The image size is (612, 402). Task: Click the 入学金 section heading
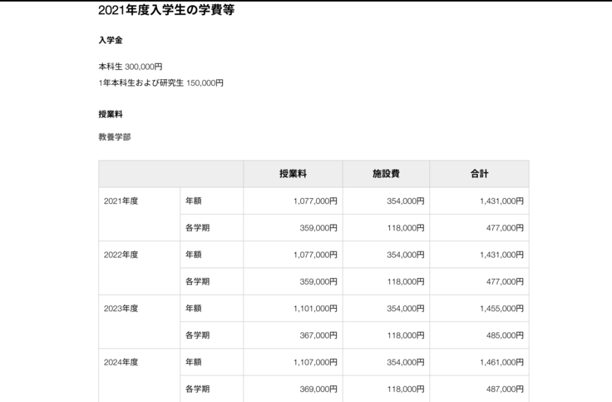click(x=111, y=40)
